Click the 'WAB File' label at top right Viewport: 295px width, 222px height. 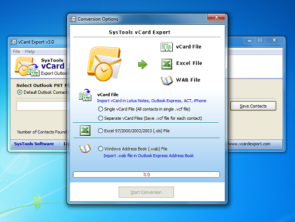pyautogui.click(x=188, y=80)
